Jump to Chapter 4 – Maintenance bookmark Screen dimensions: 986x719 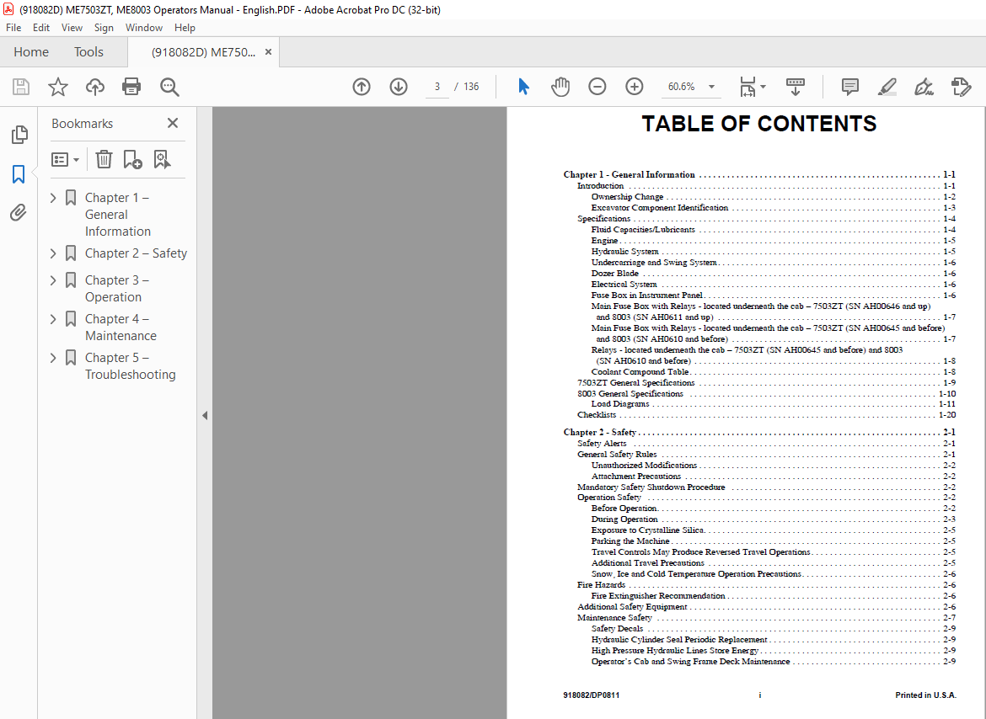(x=121, y=328)
